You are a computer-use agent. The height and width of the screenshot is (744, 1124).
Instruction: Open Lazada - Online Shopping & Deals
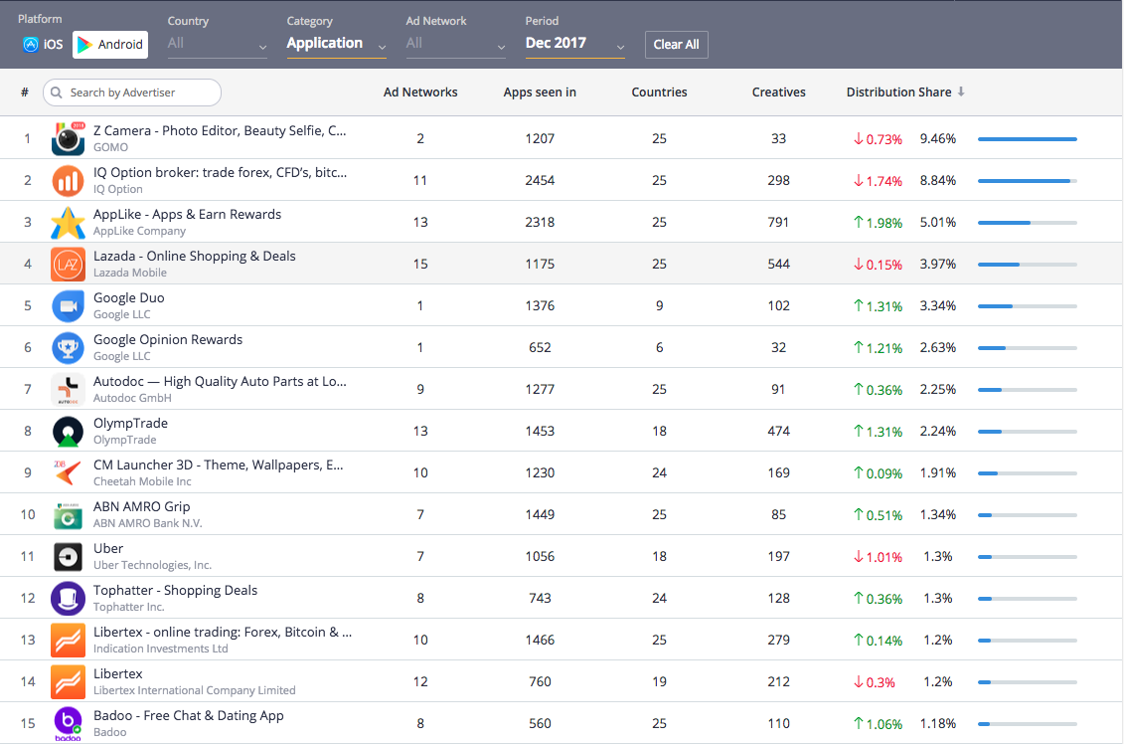pyautogui.click(x=194, y=257)
